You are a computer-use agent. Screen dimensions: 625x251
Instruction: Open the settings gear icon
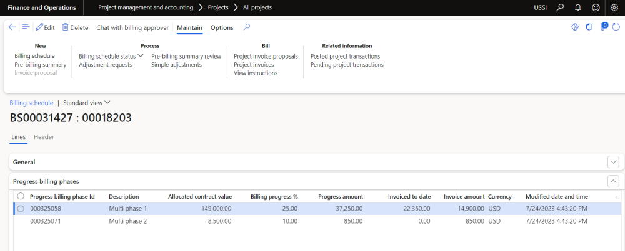click(x=614, y=7)
